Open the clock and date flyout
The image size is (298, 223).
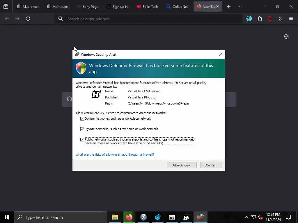tap(273, 217)
